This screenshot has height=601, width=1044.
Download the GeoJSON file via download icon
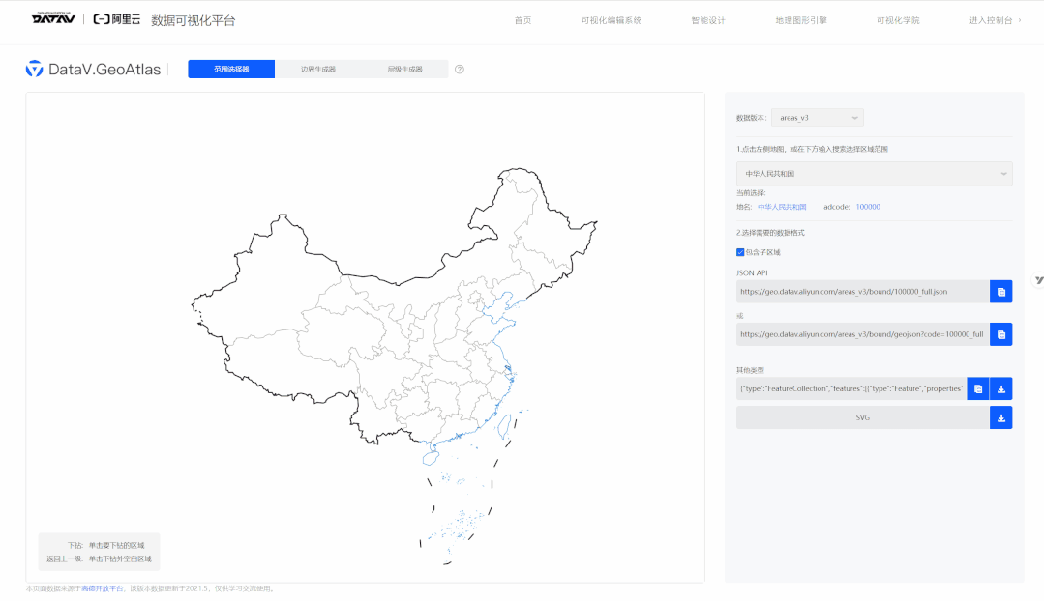coord(1000,387)
